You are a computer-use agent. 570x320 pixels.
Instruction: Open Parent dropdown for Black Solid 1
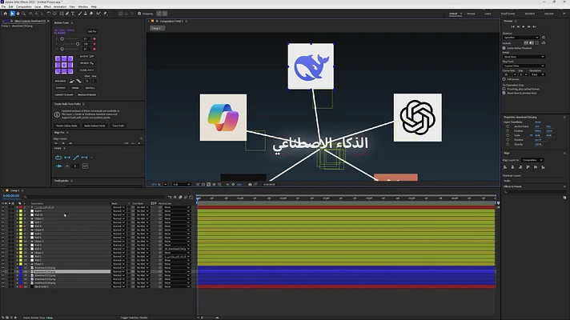pos(177,286)
